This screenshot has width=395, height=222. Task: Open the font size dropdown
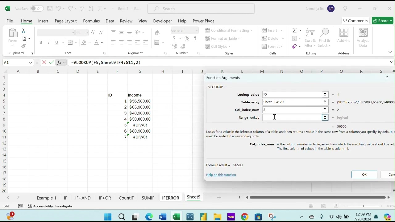coord(86,33)
